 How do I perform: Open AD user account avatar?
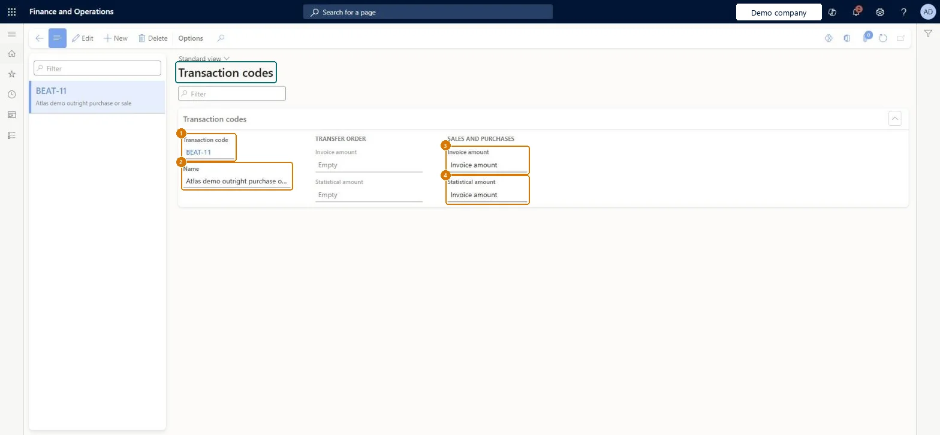pos(927,11)
